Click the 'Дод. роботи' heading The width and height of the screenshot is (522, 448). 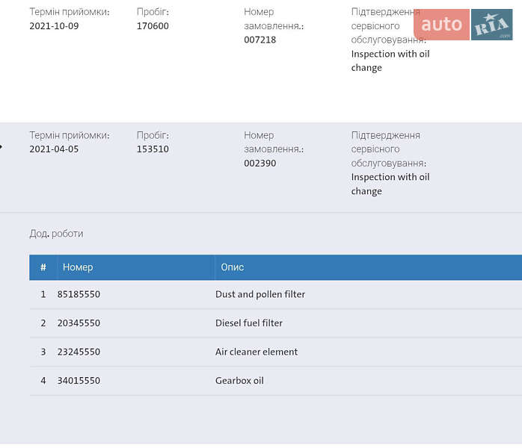point(56,234)
